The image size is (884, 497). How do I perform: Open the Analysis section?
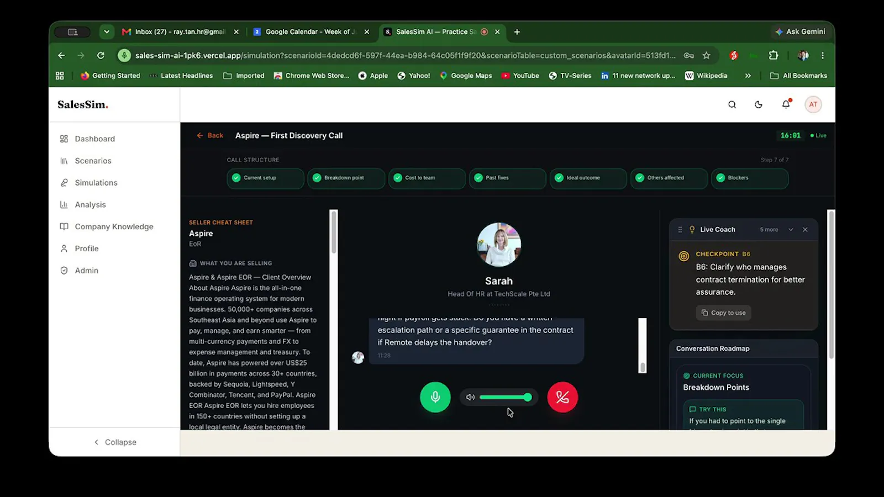tap(83, 204)
